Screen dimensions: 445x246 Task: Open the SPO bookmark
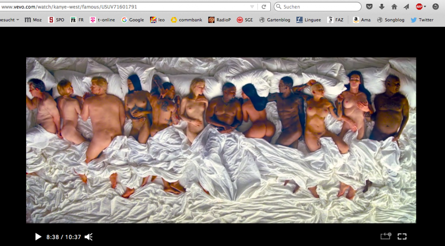pyautogui.click(x=56, y=20)
